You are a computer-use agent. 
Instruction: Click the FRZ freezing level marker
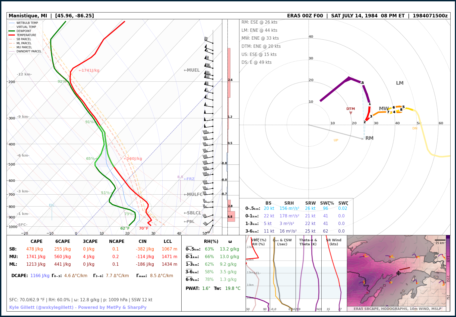[189, 179]
